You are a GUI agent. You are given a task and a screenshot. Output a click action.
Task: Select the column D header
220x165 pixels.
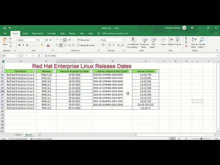112,61
